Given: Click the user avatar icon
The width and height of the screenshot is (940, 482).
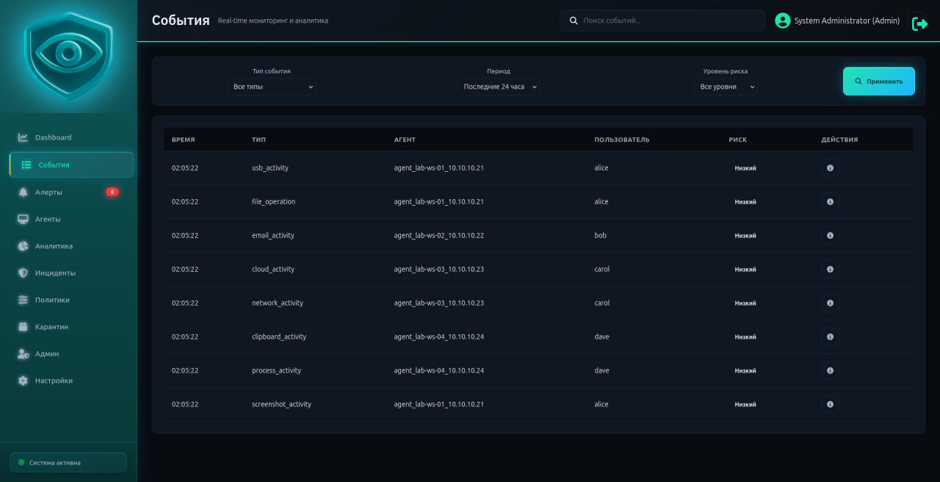Looking at the screenshot, I should pyautogui.click(x=783, y=21).
